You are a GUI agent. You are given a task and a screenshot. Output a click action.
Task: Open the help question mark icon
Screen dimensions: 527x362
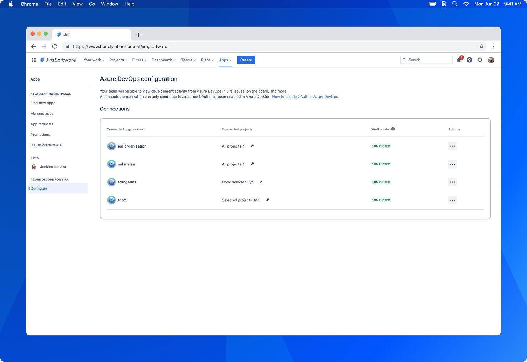point(470,60)
